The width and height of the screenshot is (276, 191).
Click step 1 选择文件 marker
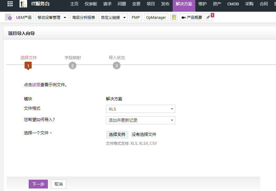pyautogui.click(x=28, y=65)
